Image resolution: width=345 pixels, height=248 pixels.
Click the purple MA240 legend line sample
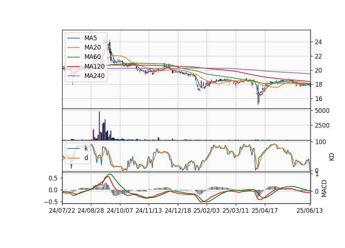pos(73,76)
